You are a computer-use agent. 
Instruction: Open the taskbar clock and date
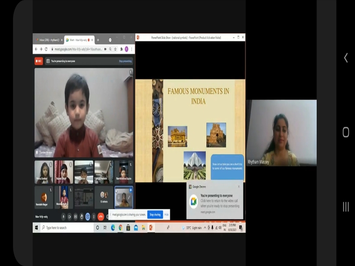click(232, 227)
